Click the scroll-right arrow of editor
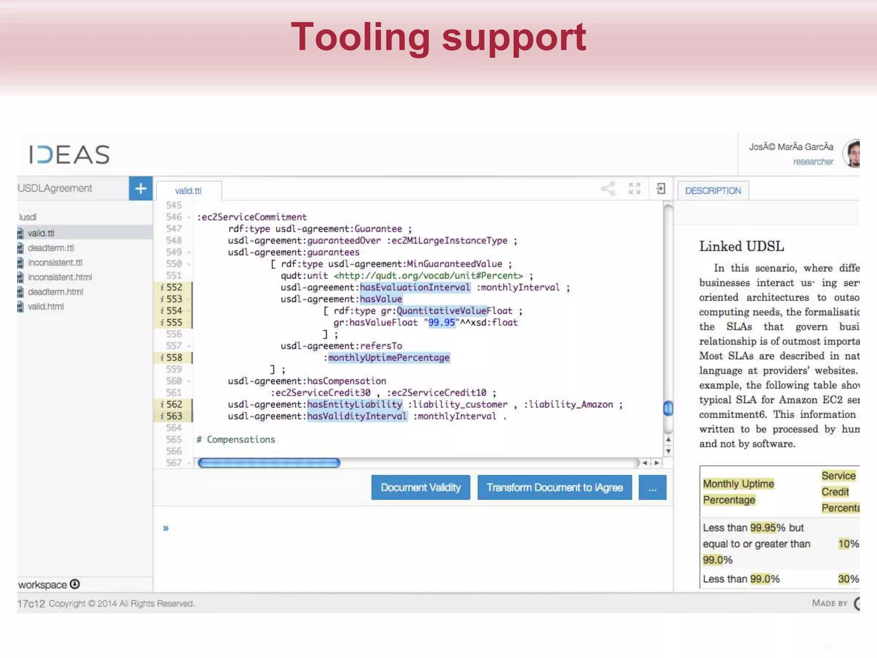The width and height of the screenshot is (877, 658). point(656,463)
